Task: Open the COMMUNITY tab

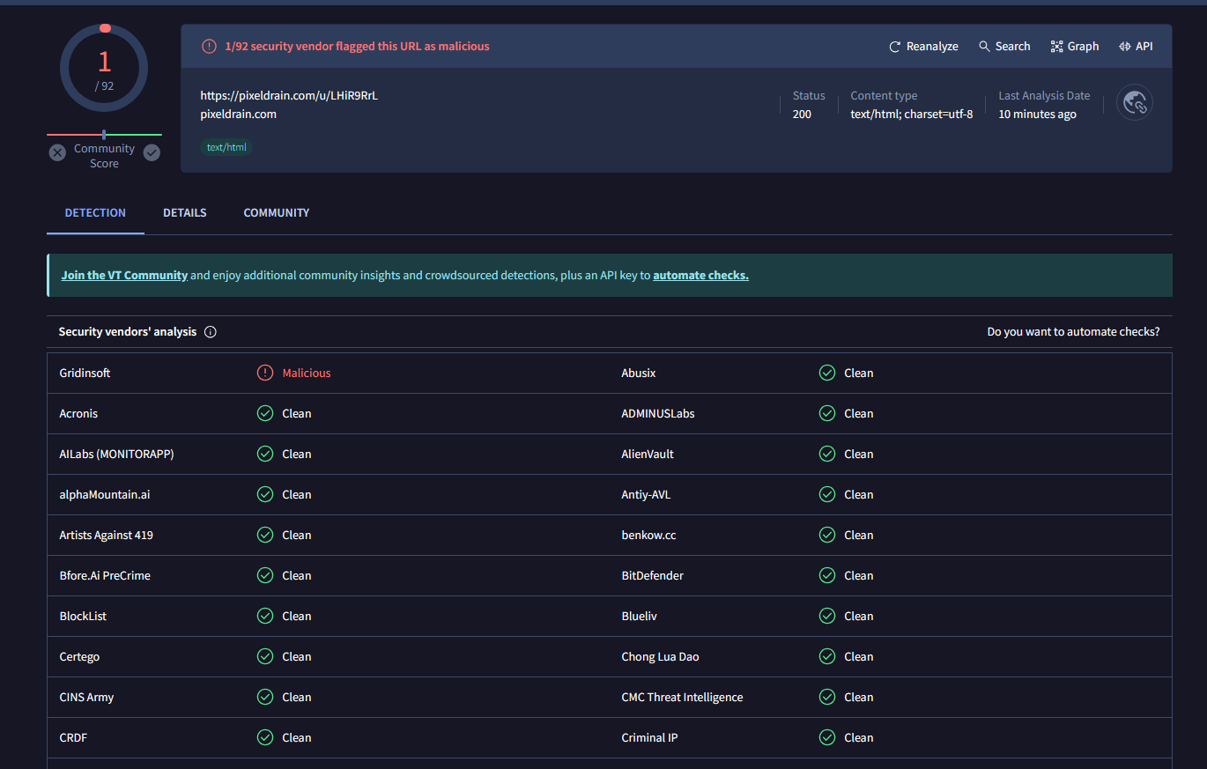Action: 277,212
